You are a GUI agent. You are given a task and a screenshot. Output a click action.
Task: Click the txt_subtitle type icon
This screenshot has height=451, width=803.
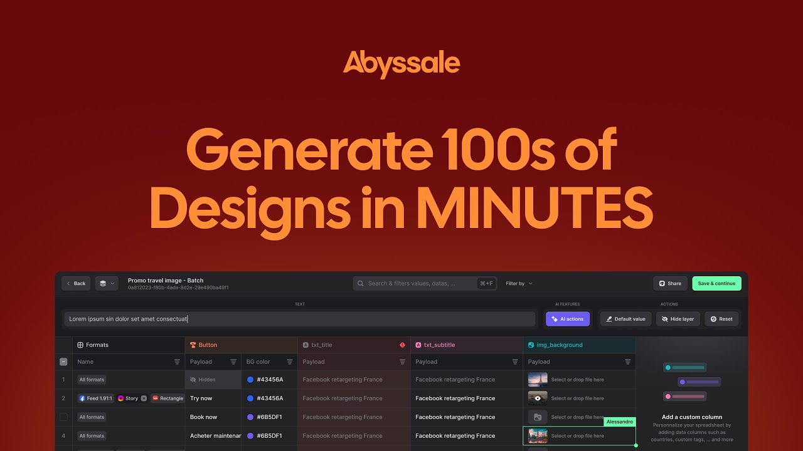[x=418, y=345]
